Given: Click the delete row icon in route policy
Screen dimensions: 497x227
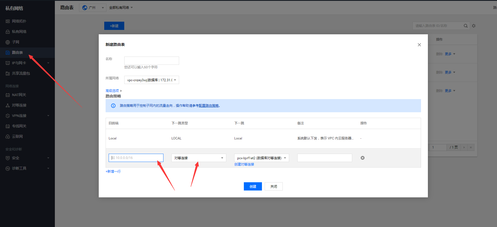Looking at the screenshot, I should click(x=362, y=158).
